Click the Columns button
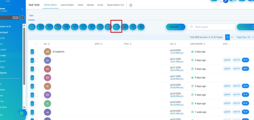 click(176, 27)
